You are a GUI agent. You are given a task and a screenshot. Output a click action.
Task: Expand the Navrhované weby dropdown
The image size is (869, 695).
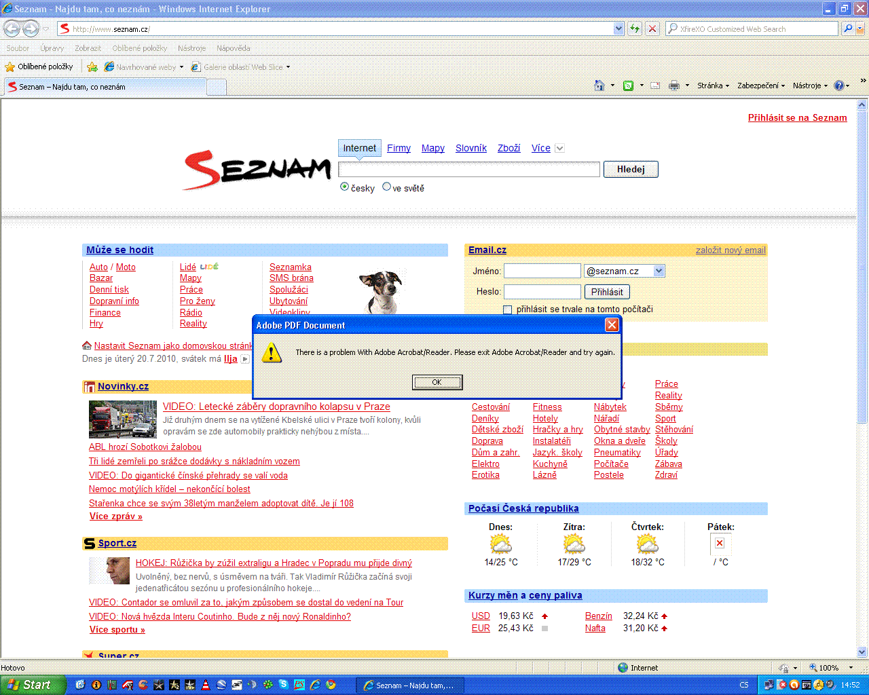coord(181,67)
